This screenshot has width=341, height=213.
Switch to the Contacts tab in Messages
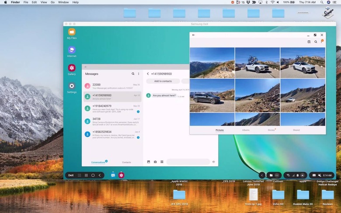point(126,162)
